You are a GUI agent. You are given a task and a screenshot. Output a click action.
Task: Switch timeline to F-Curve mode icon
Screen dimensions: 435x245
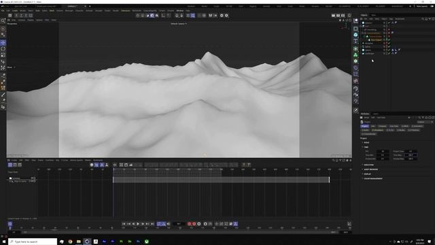[x=15, y=165]
